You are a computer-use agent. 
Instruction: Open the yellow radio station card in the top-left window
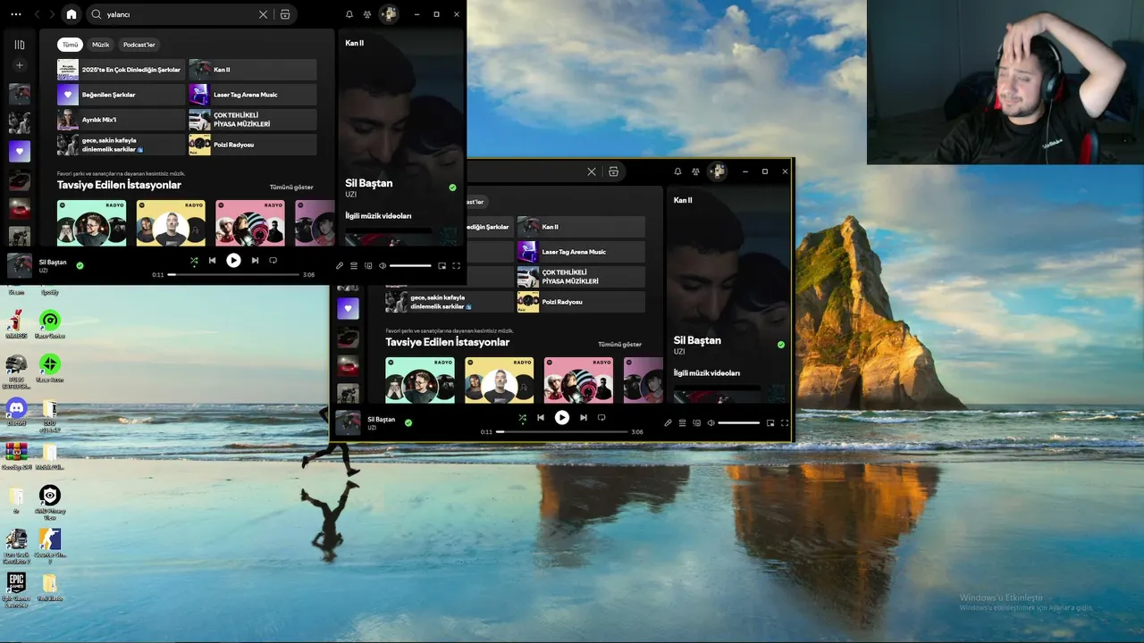pos(171,222)
